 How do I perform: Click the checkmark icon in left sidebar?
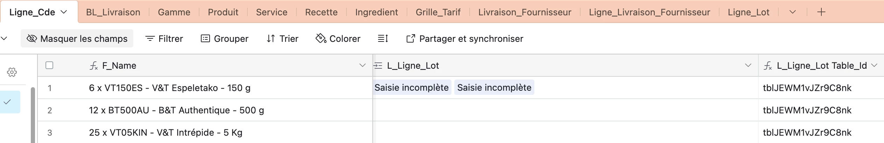click(7, 102)
